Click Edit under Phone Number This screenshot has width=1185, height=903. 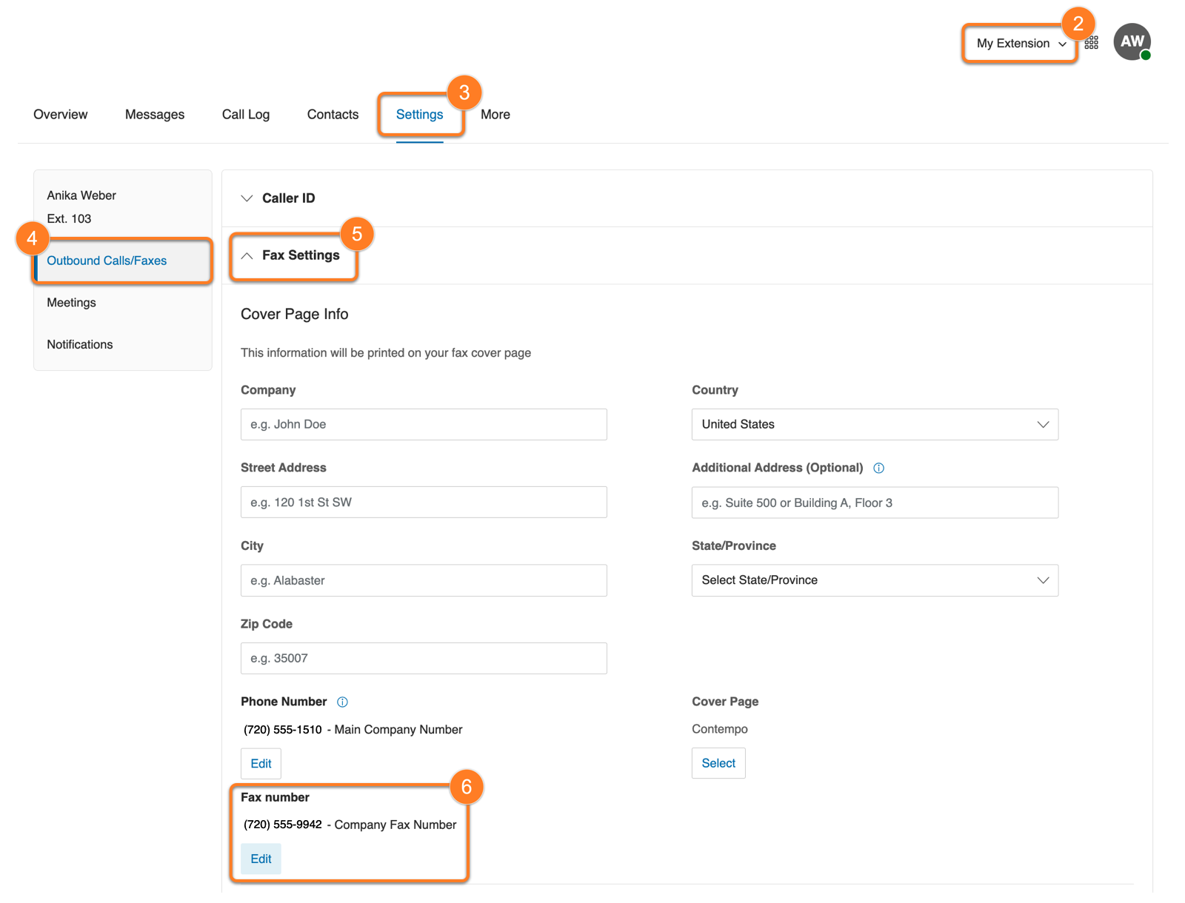(261, 763)
